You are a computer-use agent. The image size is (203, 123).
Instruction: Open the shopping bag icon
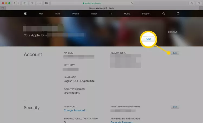(178, 13)
